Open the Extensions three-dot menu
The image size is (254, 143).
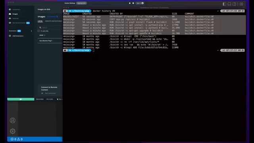pyautogui.click(x=31, y=31)
